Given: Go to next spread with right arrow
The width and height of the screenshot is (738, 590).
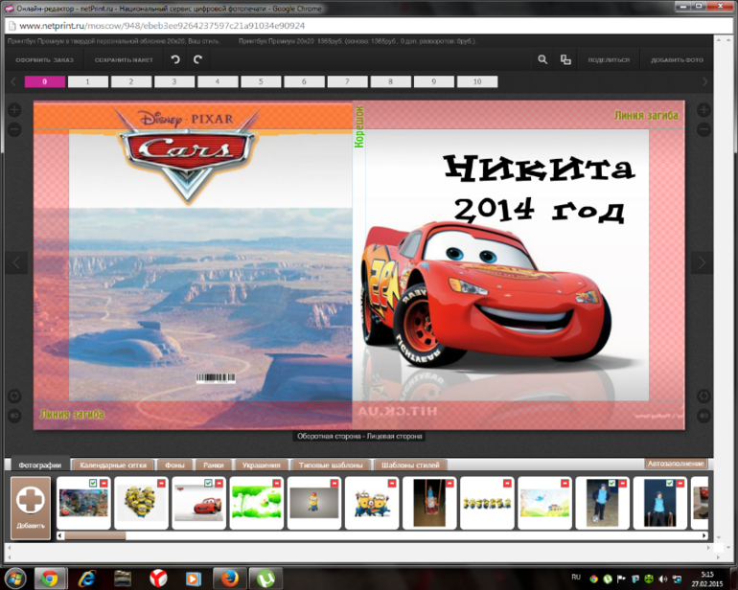Looking at the screenshot, I should 702,262.
